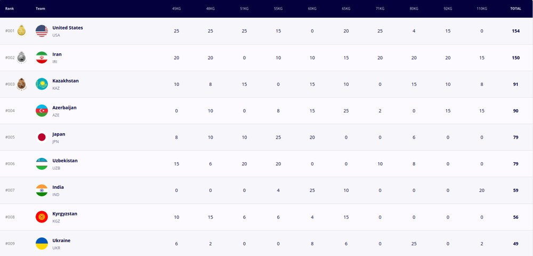Click the Ukraine flag icon
The image size is (533, 256).
42,243
